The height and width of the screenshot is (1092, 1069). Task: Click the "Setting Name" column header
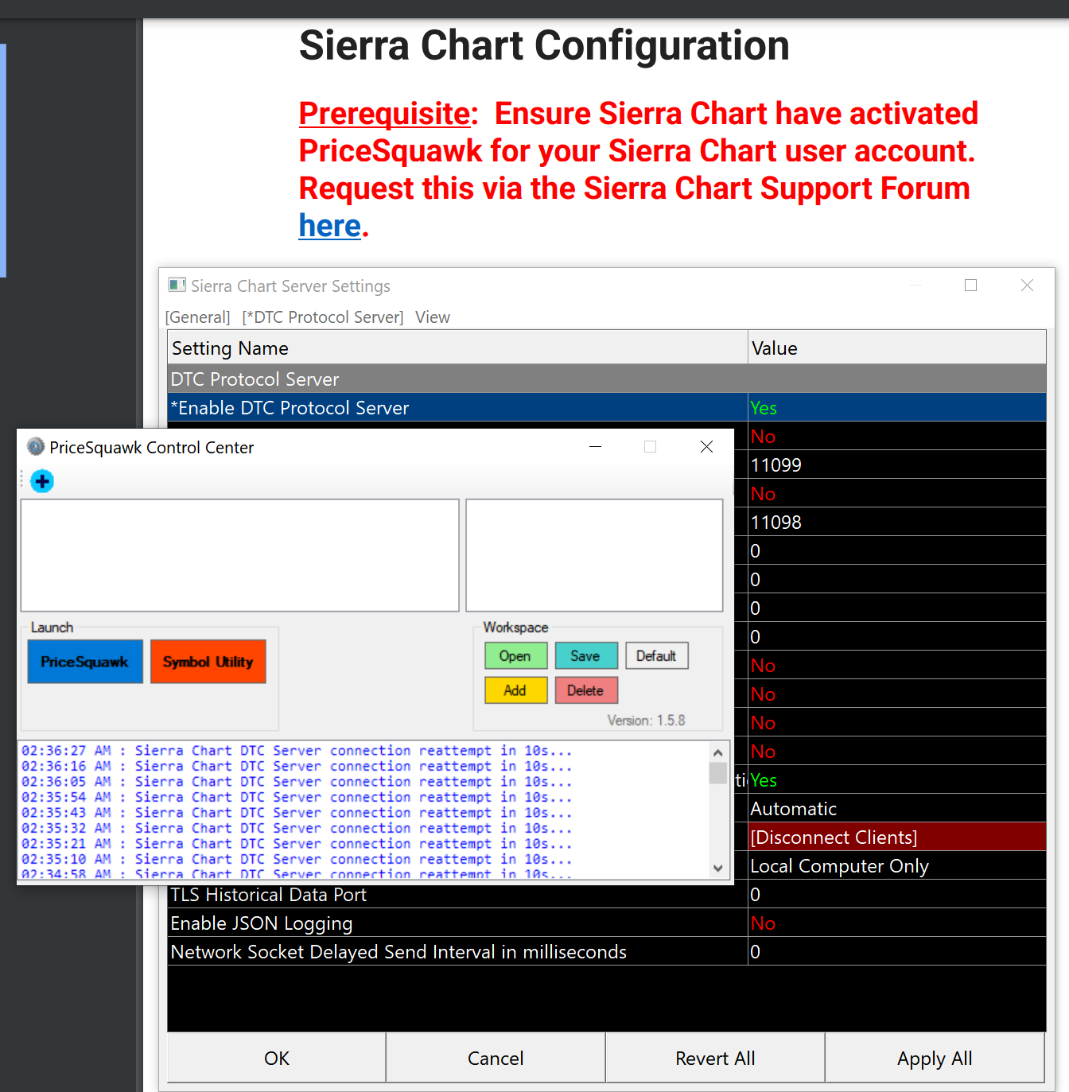[458, 348]
